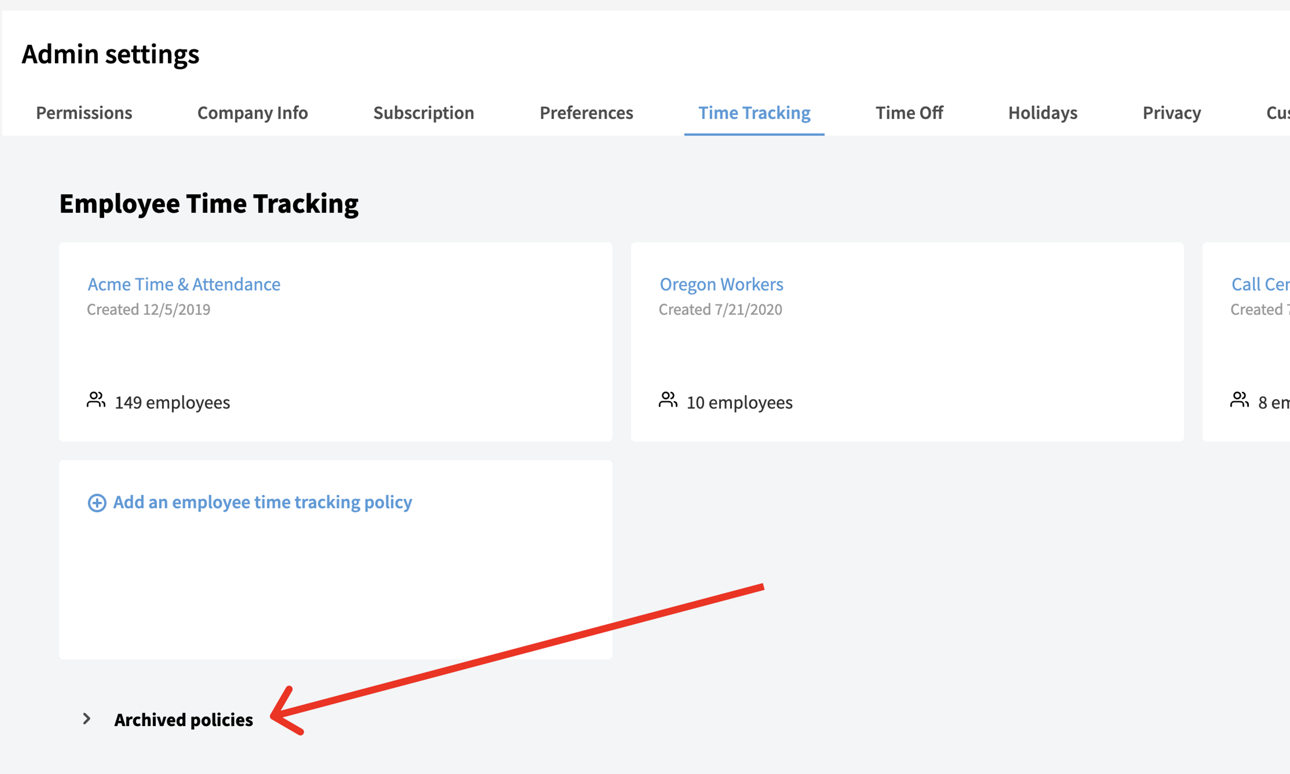Go to the Privacy tab

click(1172, 112)
